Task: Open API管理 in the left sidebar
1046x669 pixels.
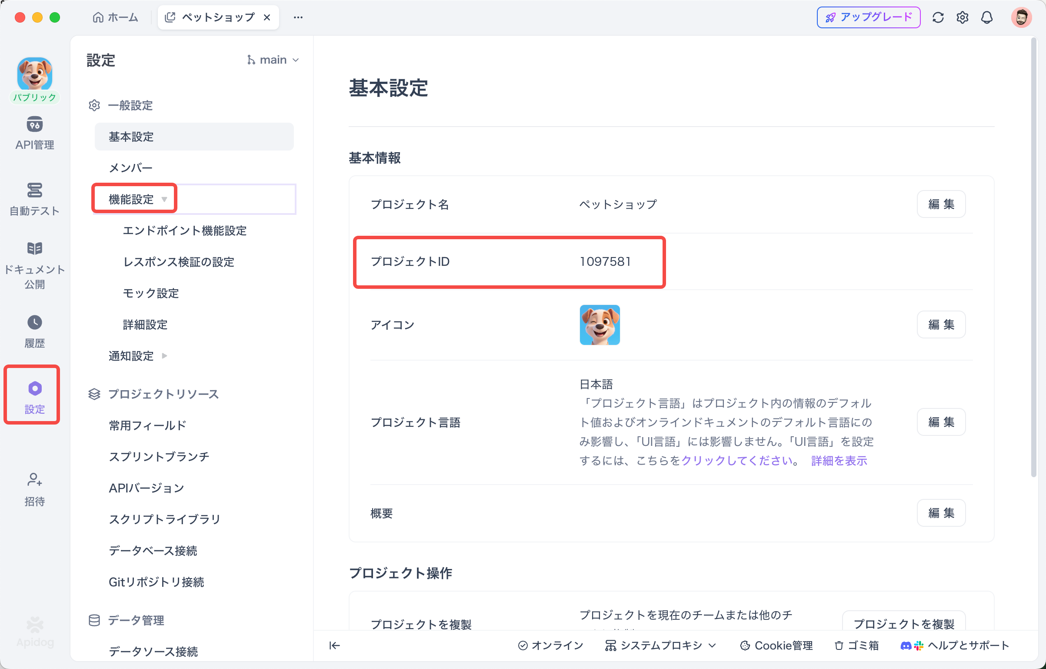Action: point(35,134)
